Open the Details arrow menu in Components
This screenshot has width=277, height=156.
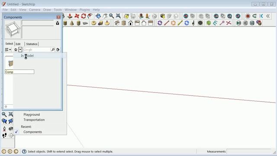[x=58, y=50]
